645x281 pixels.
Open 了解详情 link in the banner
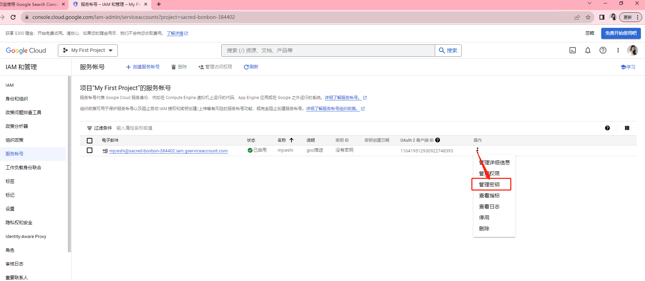pos(177,33)
